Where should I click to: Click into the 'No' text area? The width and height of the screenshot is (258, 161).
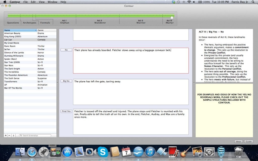click(131, 61)
